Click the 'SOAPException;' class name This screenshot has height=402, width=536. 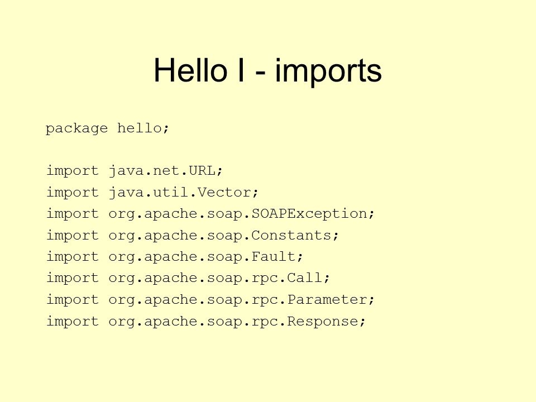313,214
